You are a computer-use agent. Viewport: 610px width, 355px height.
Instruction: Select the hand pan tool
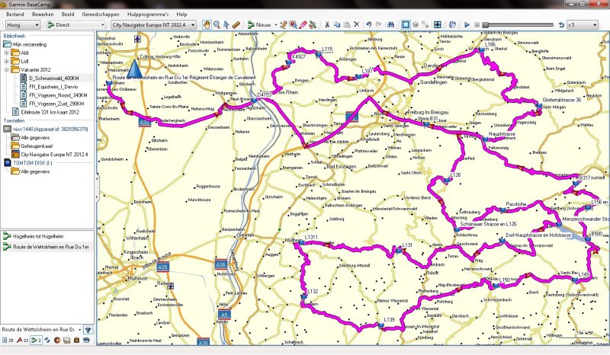(x=207, y=25)
